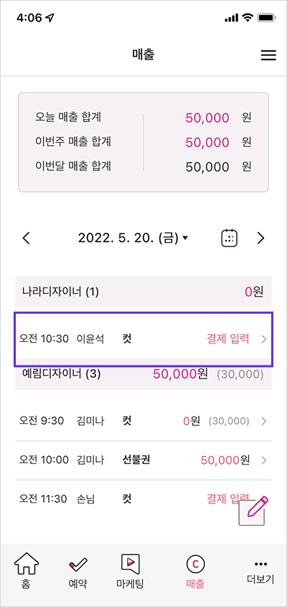Select the 예림디자이너 (3) section header
Image resolution: width=287 pixels, height=607 pixels.
click(143, 374)
